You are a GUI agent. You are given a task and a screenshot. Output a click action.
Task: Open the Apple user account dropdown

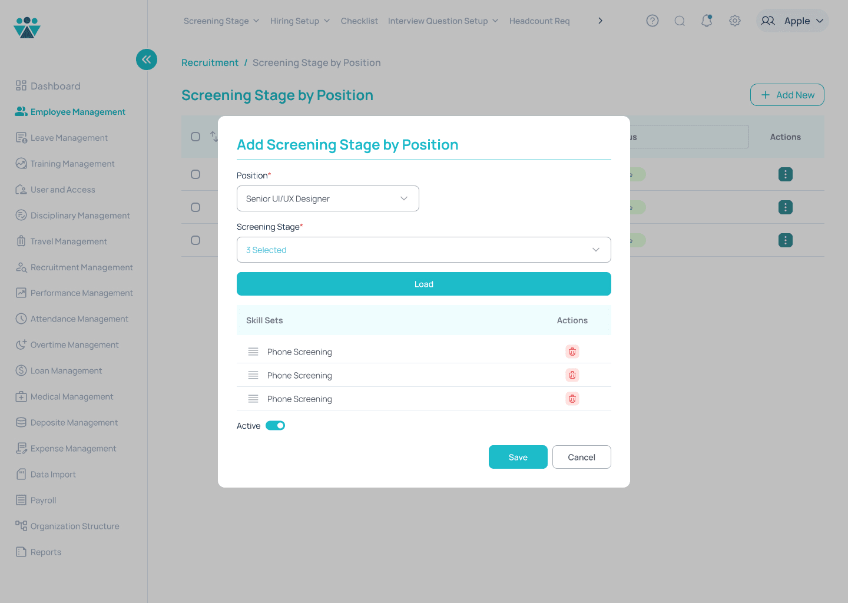coord(792,21)
